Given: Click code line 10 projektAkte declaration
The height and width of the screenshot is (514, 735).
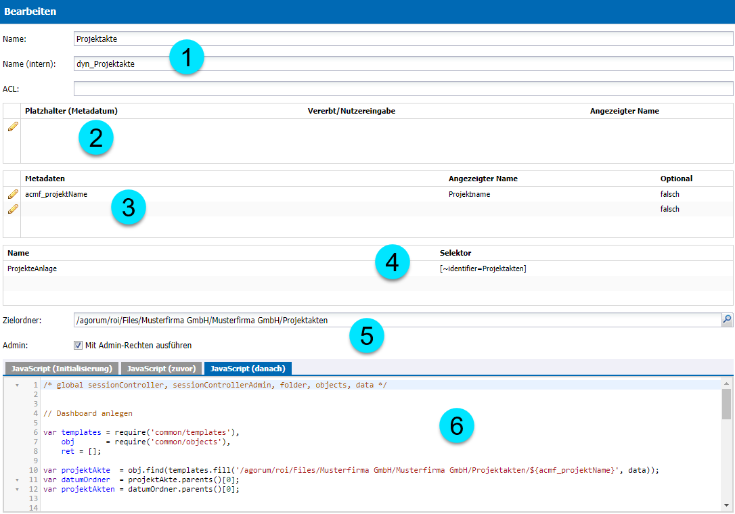Looking at the screenshot, I should click(351, 470).
